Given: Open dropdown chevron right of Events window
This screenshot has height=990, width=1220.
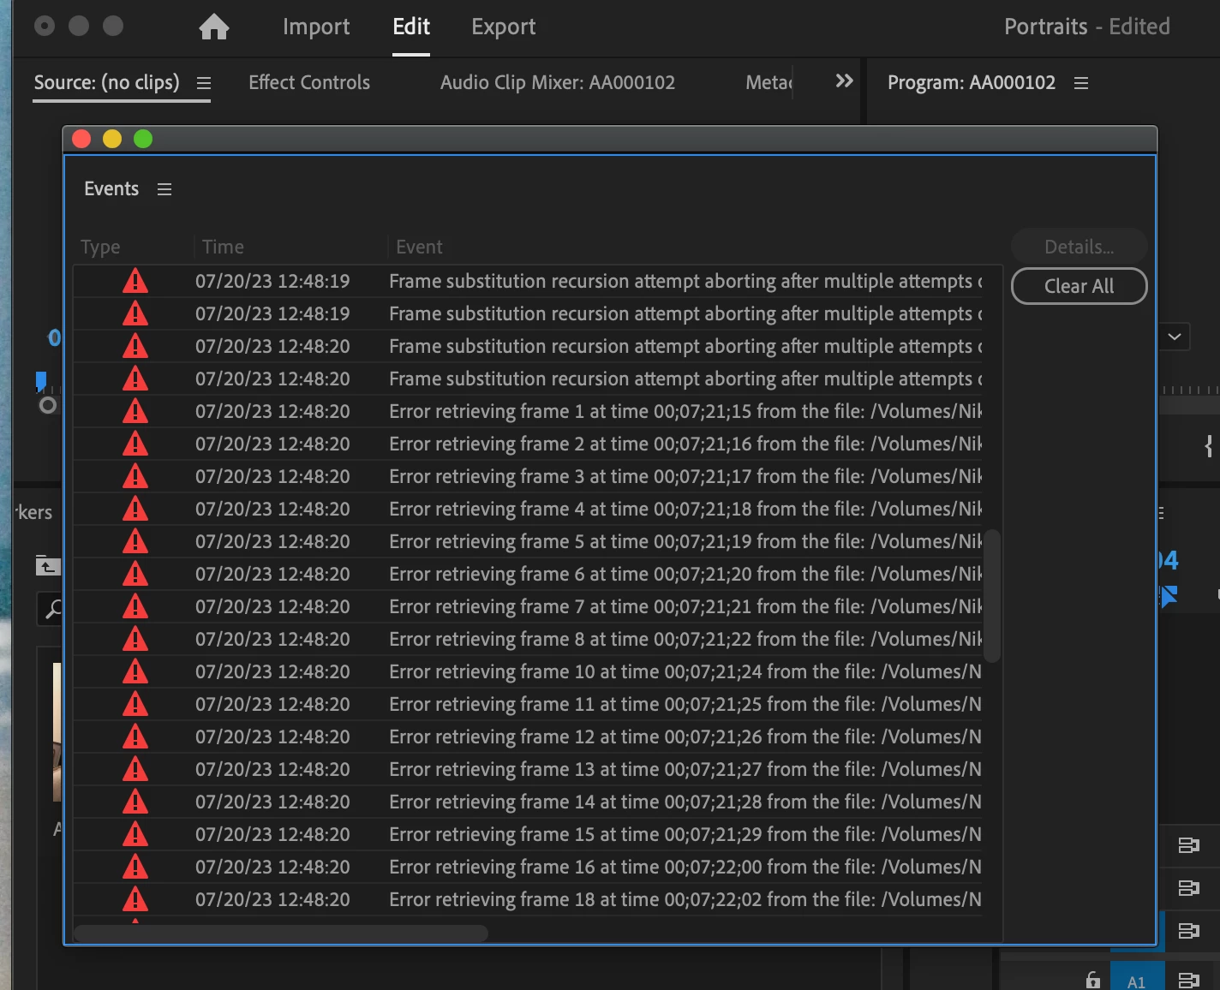Looking at the screenshot, I should (1175, 337).
